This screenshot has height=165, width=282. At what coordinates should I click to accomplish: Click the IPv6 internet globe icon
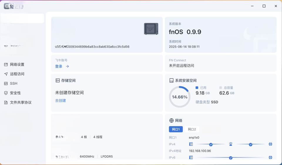270,157
